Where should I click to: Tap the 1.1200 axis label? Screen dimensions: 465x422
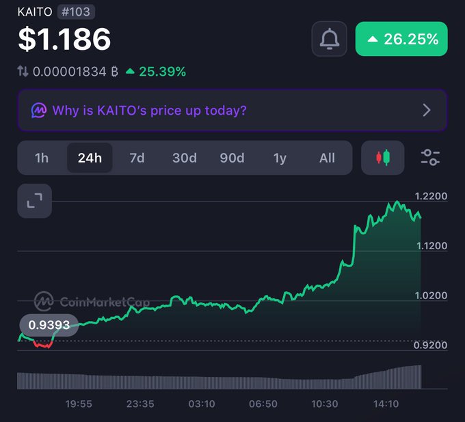point(431,246)
